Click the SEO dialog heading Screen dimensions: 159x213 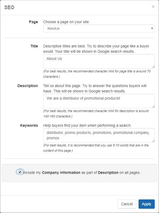pyautogui.click(x=9, y=7)
